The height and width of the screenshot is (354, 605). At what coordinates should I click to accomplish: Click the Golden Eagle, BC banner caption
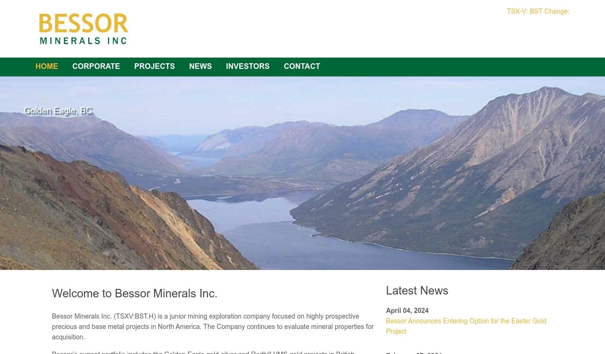tap(58, 111)
